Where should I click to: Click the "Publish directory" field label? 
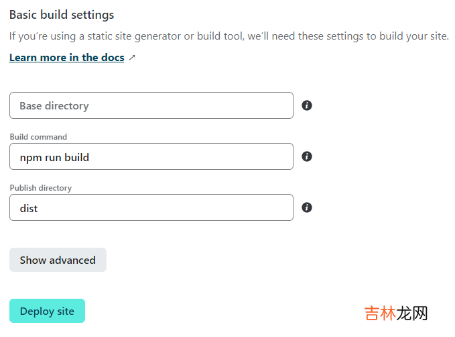click(40, 188)
